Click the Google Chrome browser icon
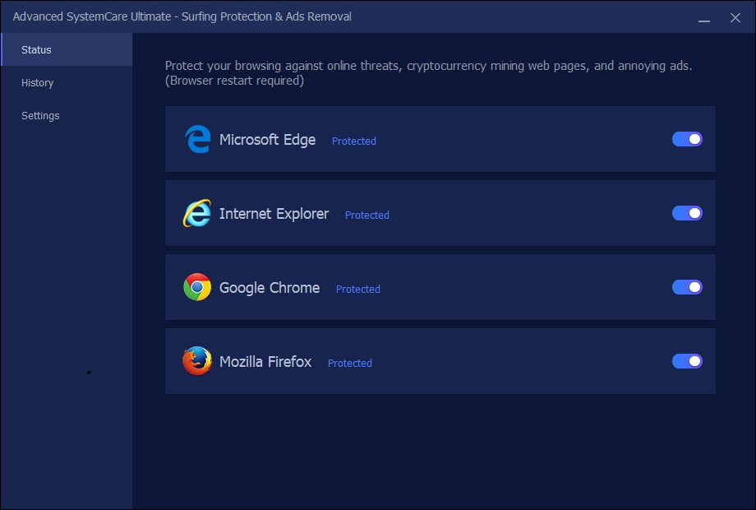This screenshot has height=510, width=756. point(197,287)
